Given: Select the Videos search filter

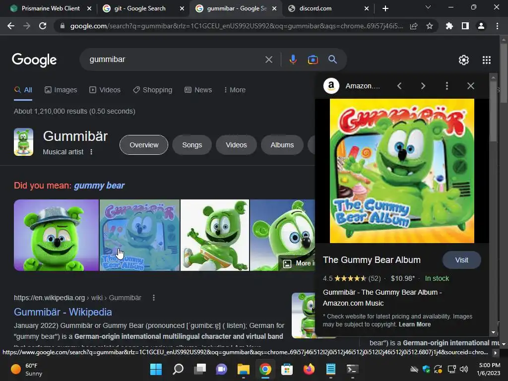Looking at the screenshot, I should click(105, 90).
